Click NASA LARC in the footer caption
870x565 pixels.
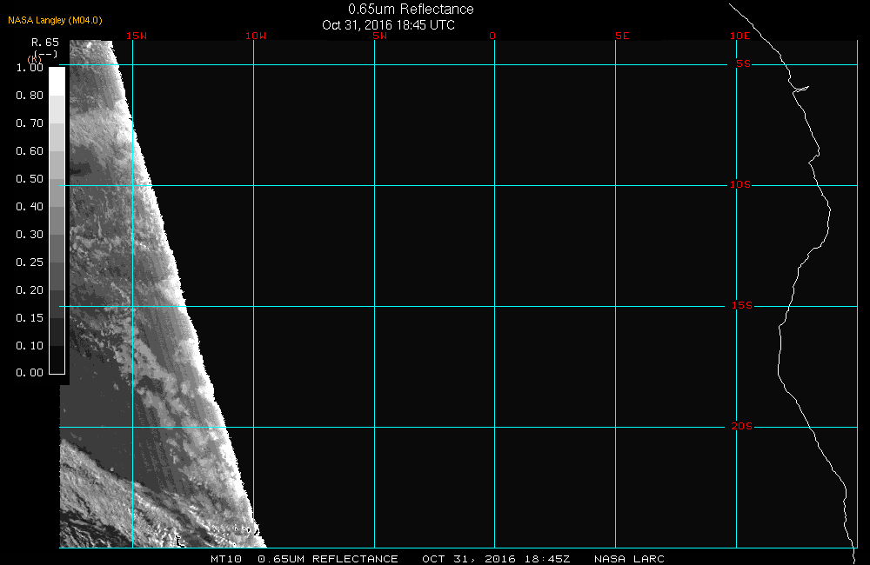click(x=629, y=559)
